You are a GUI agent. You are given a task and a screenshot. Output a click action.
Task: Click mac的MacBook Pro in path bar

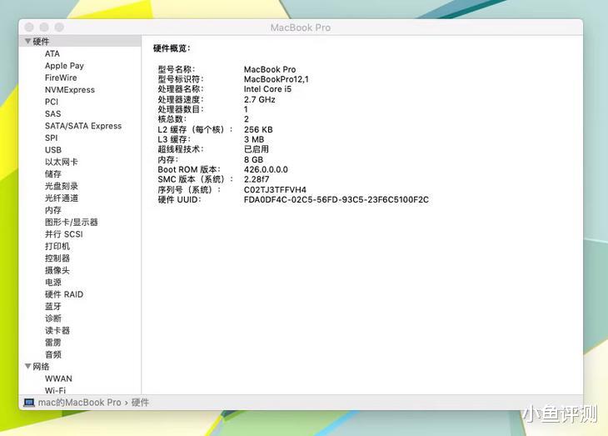tap(79, 403)
